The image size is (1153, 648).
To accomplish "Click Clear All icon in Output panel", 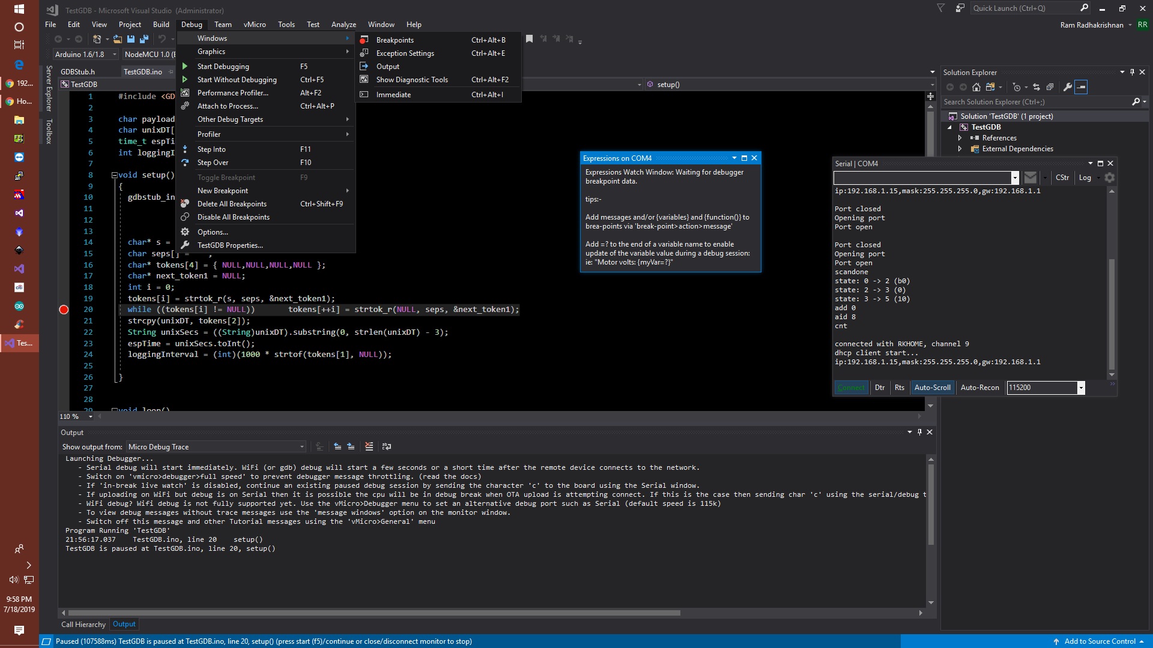I will [x=369, y=446].
